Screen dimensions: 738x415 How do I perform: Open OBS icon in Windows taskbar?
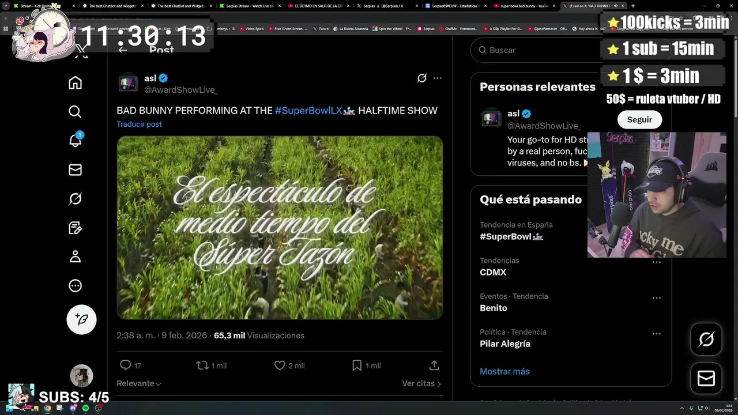tap(98, 408)
